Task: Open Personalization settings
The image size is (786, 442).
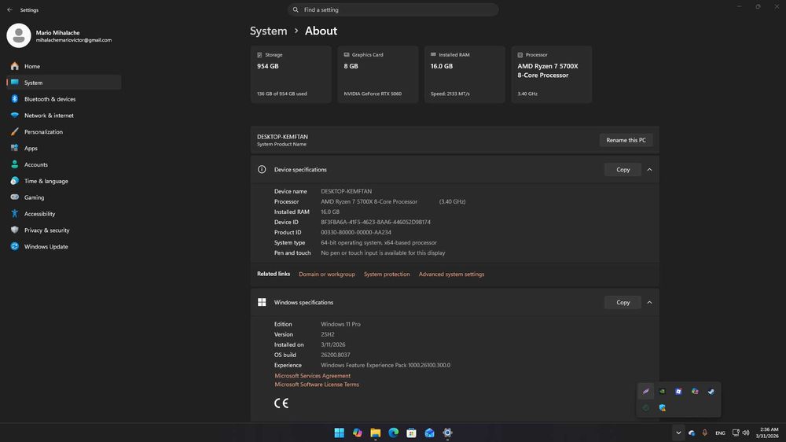Action: click(x=64, y=132)
